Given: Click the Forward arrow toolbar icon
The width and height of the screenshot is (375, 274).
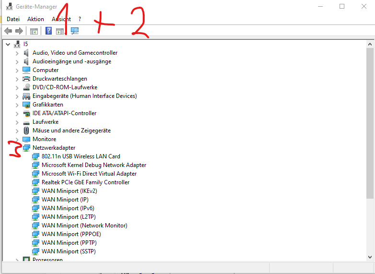Looking at the screenshot, I should [19, 31].
